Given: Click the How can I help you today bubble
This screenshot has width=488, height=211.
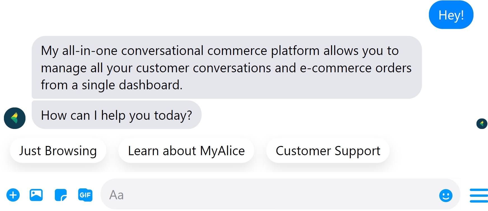Looking at the screenshot, I should pyautogui.click(x=116, y=115).
